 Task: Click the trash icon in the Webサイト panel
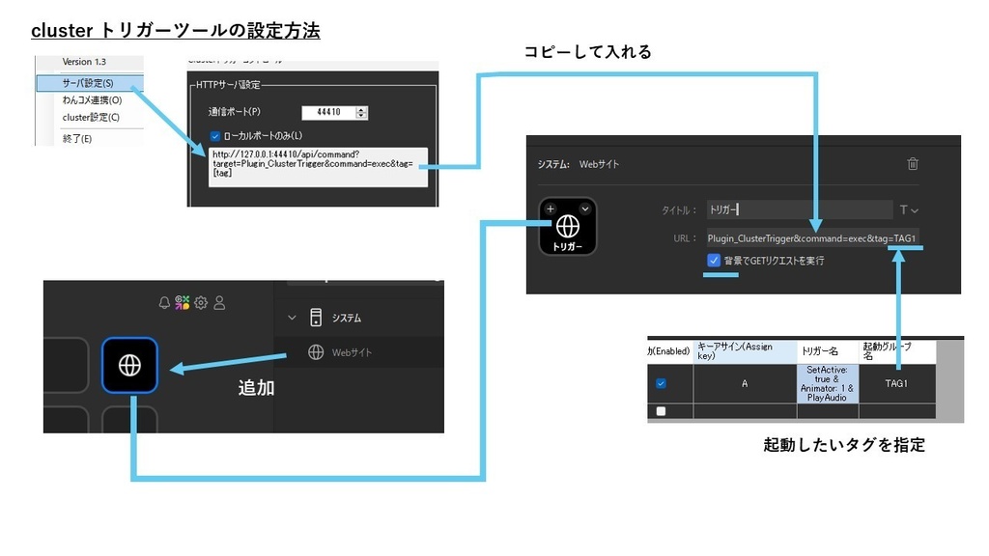(912, 165)
